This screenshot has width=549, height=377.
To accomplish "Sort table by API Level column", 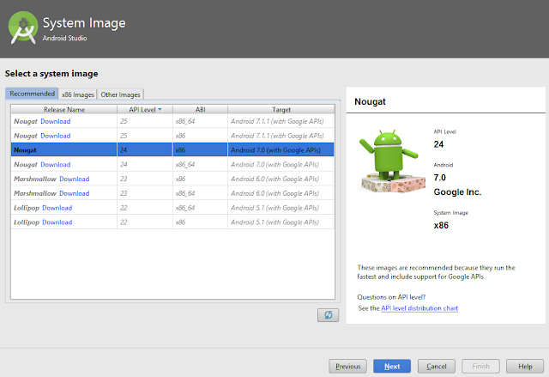I will tap(143, 109).
